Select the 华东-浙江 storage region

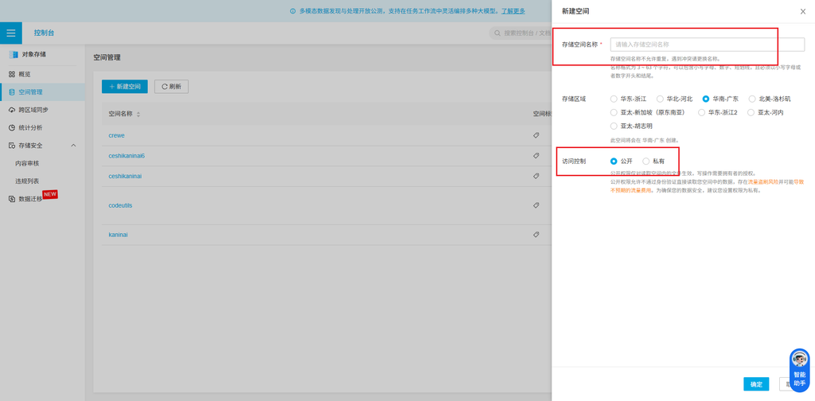(x=614, y=99)
